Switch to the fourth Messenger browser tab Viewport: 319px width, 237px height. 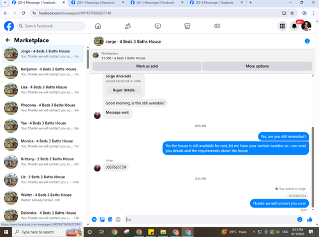(214, 3)
